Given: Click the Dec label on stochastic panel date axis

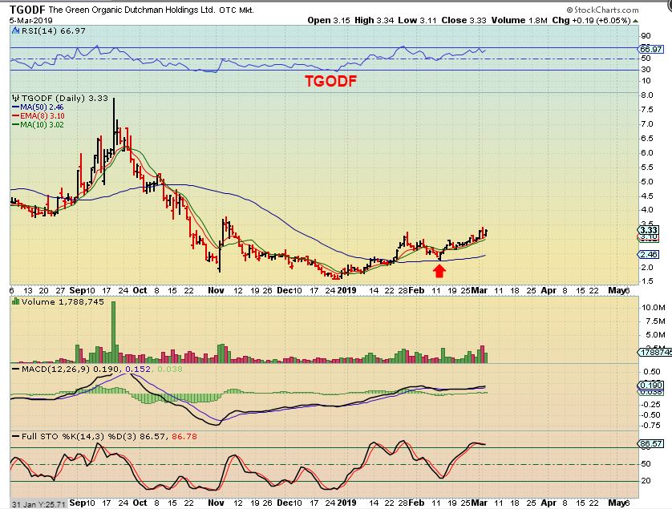Looking at the screenshot, I should tap(285, 503).
